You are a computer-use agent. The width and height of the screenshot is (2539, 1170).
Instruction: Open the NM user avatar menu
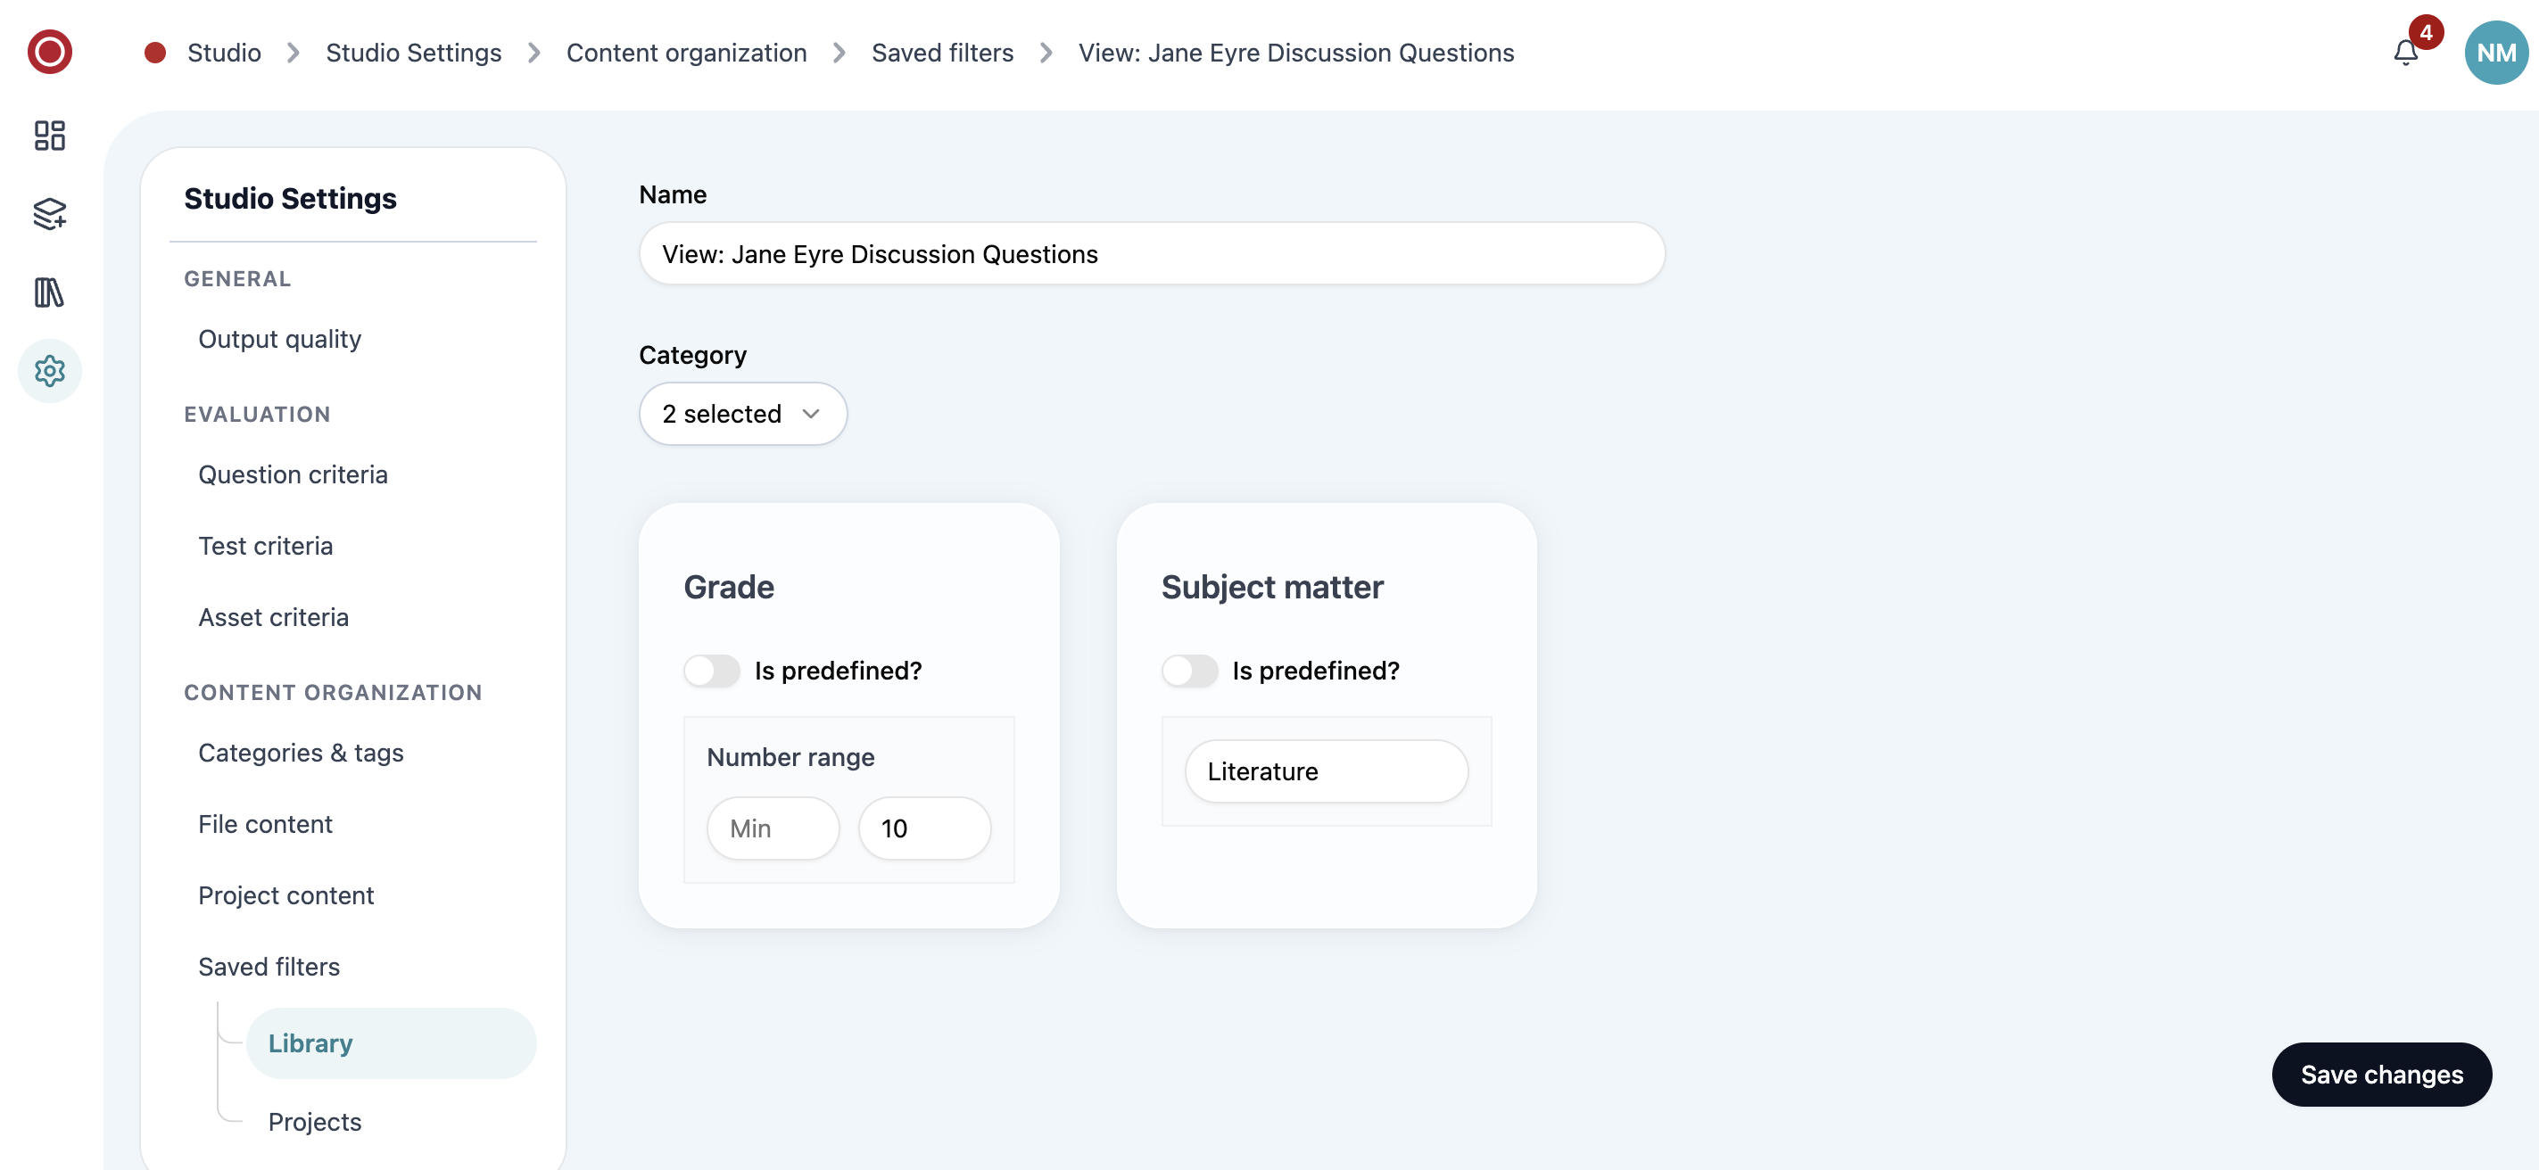pos(2495,53)
